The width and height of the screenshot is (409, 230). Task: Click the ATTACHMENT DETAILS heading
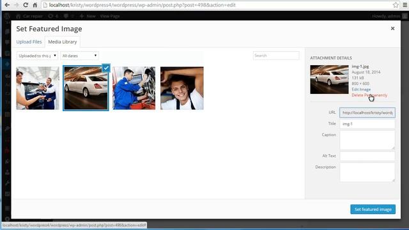tap(331, 58)
